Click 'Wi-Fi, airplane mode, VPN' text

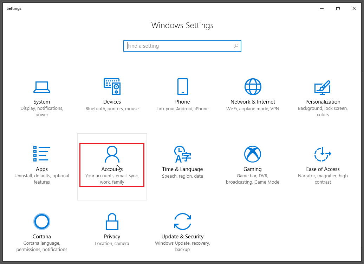253,109
